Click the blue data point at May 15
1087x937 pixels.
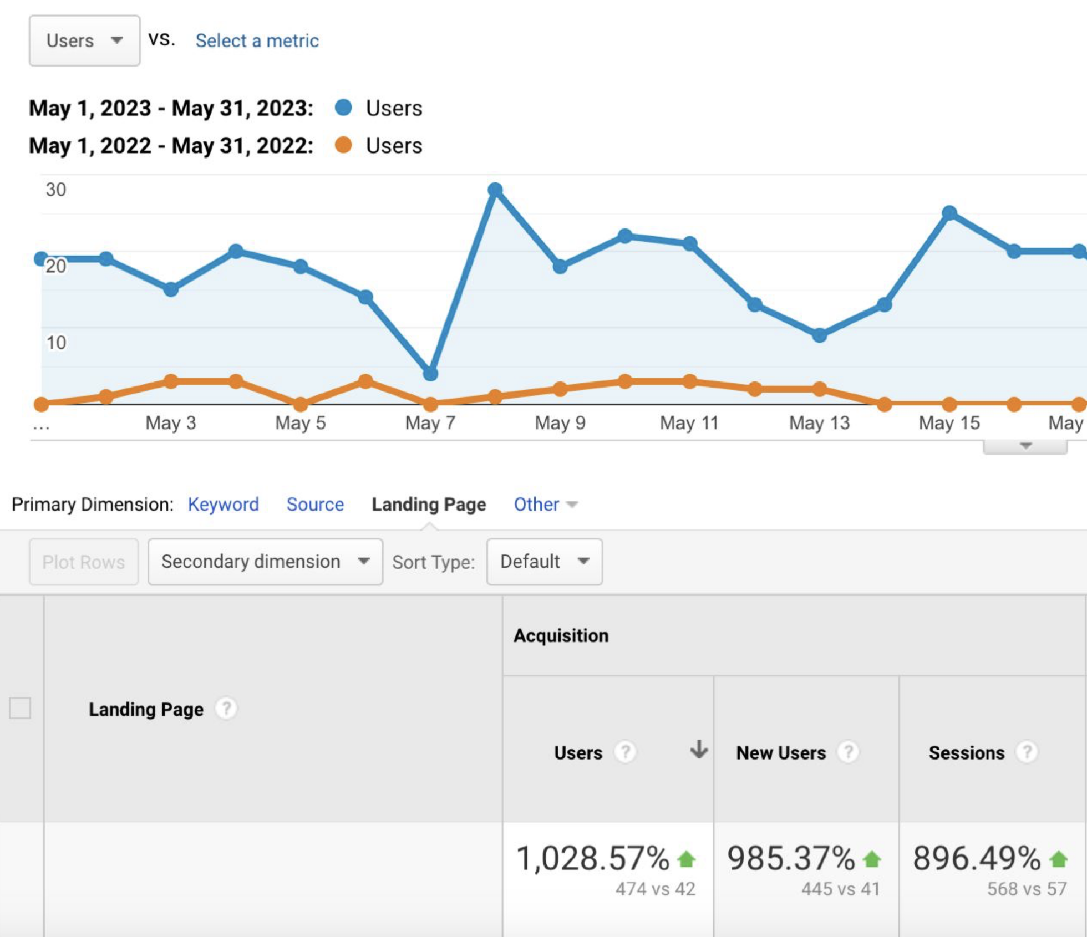[x=949, y=213]
